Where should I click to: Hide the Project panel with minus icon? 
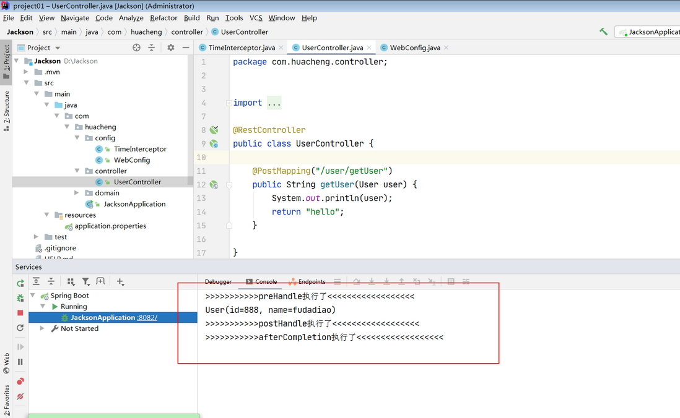186,48
